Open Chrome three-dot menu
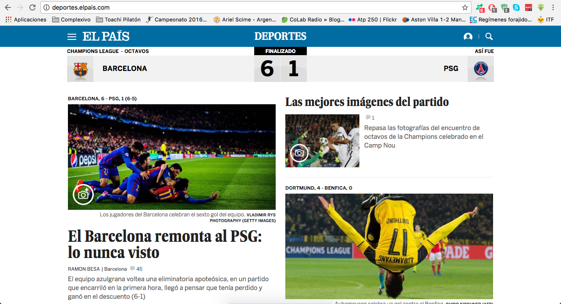The height and width of the screenshot is (304, 561). pos(553,7)
